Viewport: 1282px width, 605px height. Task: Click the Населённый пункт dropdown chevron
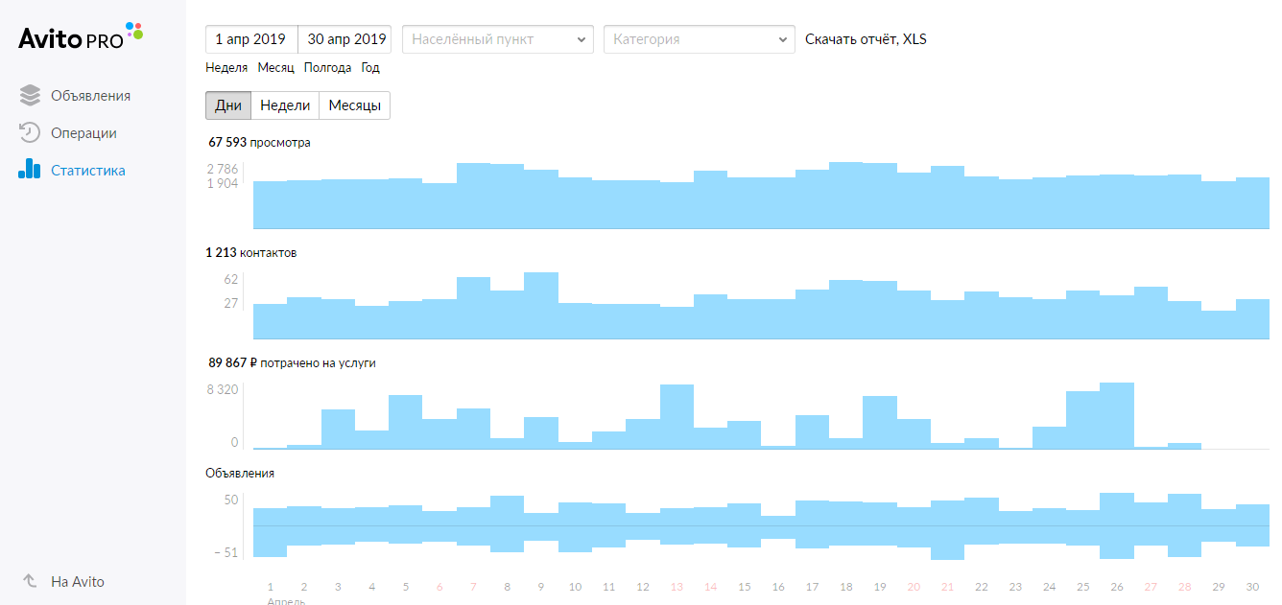pos(580,40)
